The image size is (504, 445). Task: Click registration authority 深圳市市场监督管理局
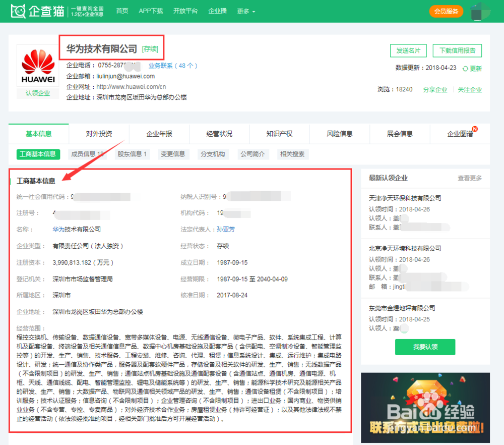click(x=83, y=279)
